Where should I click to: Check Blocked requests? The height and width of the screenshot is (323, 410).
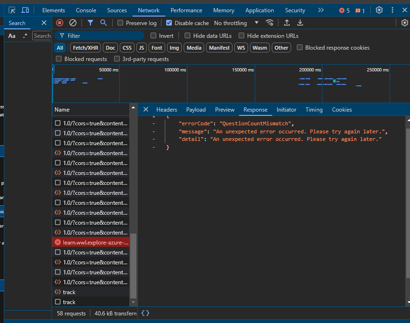coord(59,59)
